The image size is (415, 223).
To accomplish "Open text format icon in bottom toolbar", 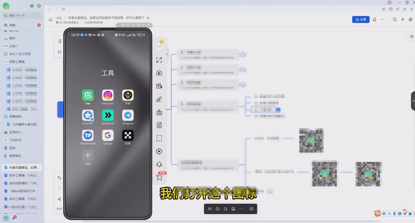I will (210, 209).
